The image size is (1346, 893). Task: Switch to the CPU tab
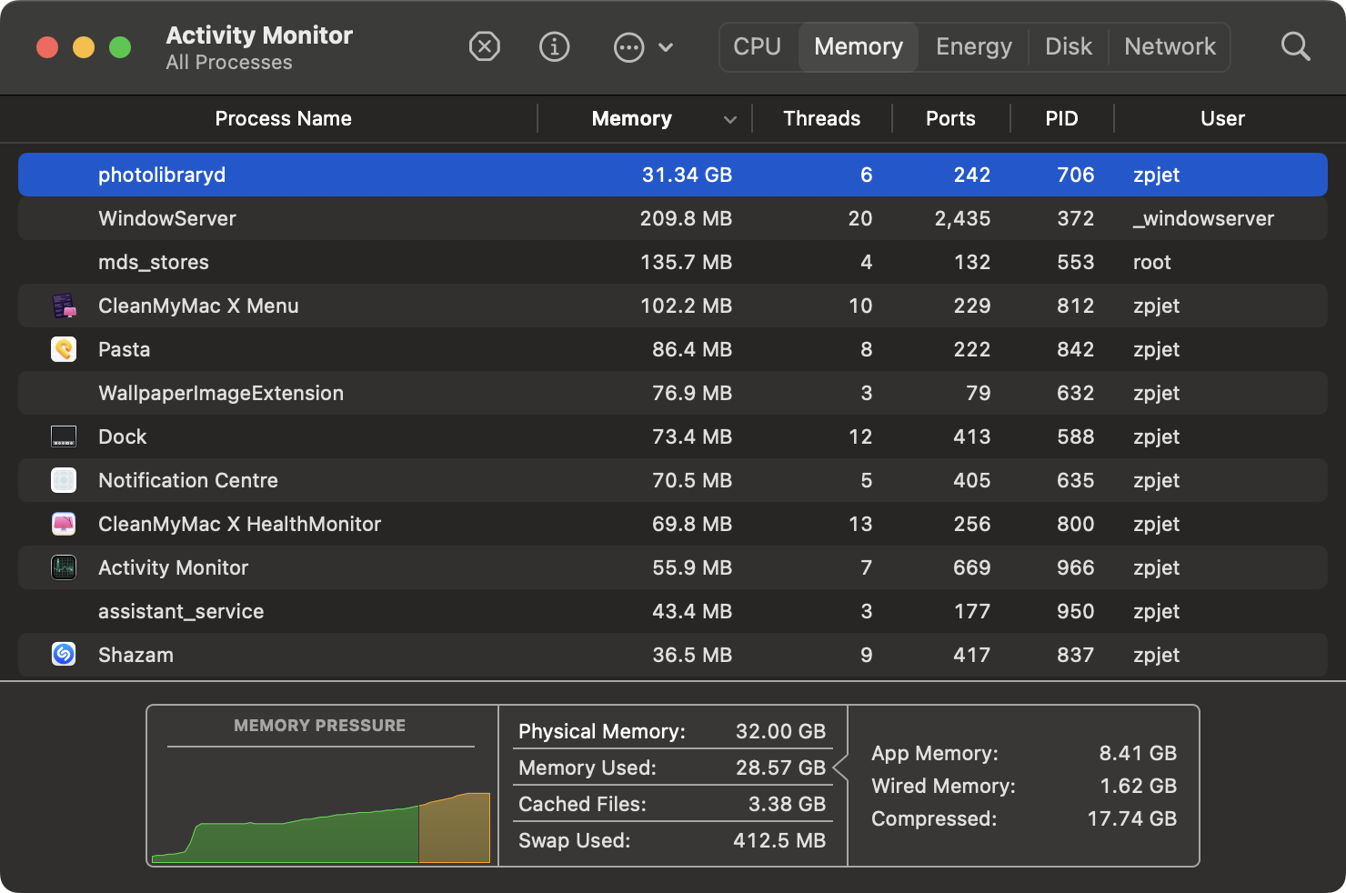757,46
